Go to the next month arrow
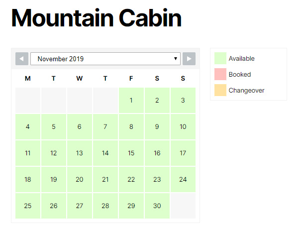 point(189,59)
